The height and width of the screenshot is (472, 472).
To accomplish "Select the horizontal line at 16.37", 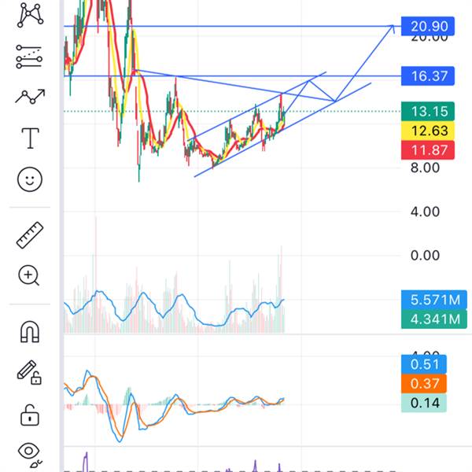I will pyautogui.click(x=232, y=76).
